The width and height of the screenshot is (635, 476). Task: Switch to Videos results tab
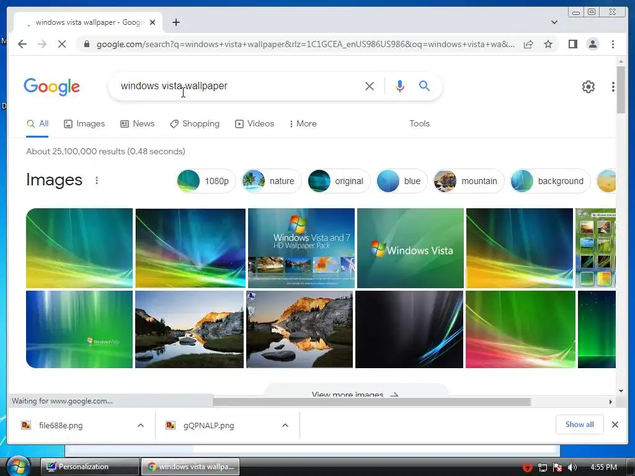click(254, 124)
